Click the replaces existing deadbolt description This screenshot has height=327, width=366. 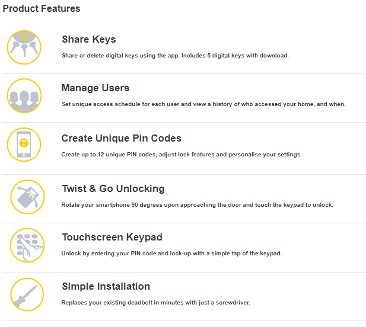coord(156,303)
